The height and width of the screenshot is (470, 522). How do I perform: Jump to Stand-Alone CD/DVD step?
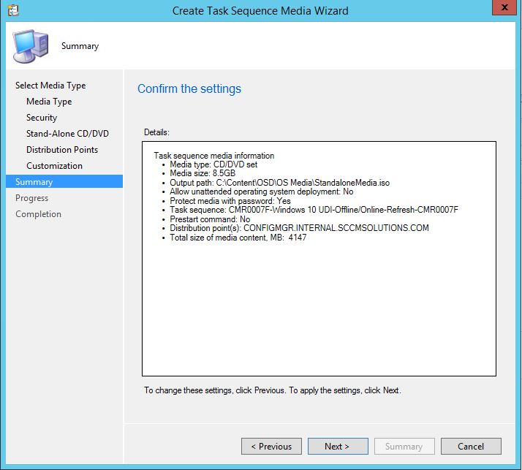(x=67, y=134)
